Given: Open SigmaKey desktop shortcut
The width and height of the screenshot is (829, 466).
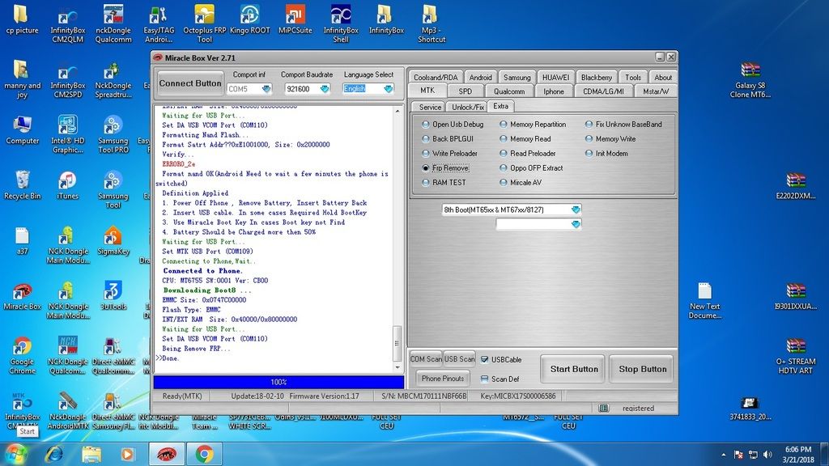Looking at the screenshot, I should click(113, 236).
